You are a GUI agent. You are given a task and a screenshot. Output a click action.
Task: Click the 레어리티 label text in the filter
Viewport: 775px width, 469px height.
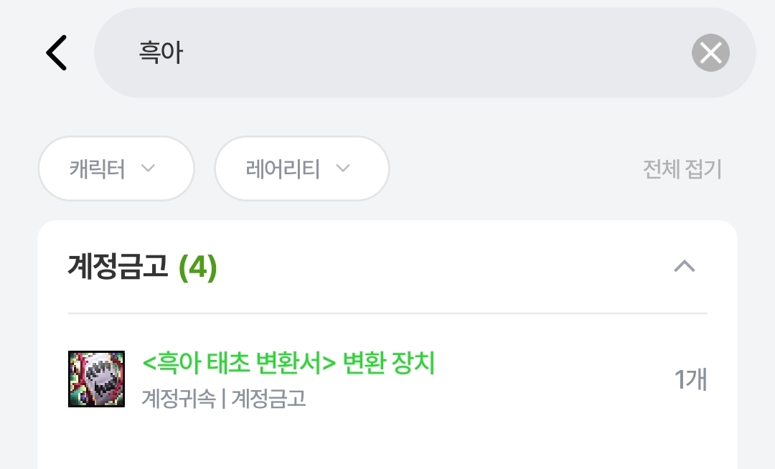tap(283, 169)
